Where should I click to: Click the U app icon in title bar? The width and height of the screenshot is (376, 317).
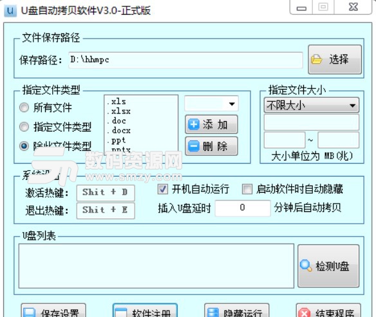10,10
